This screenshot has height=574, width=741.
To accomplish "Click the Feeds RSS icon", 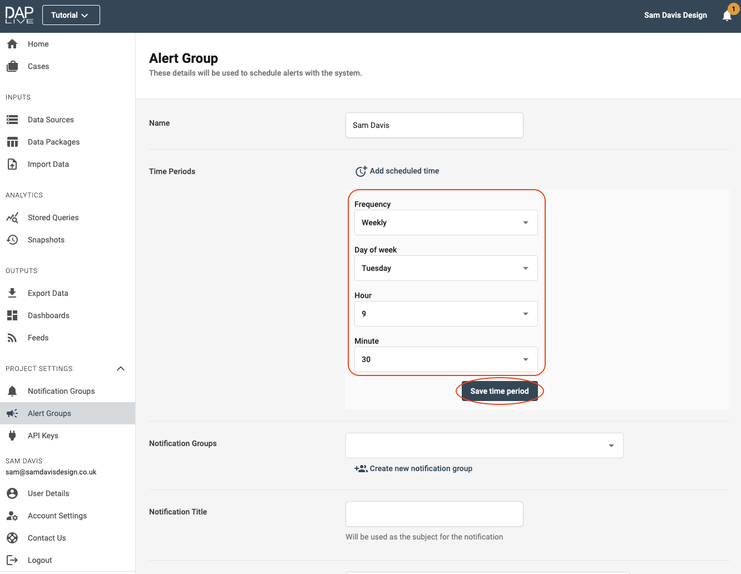I will click(x=12, y=338).
